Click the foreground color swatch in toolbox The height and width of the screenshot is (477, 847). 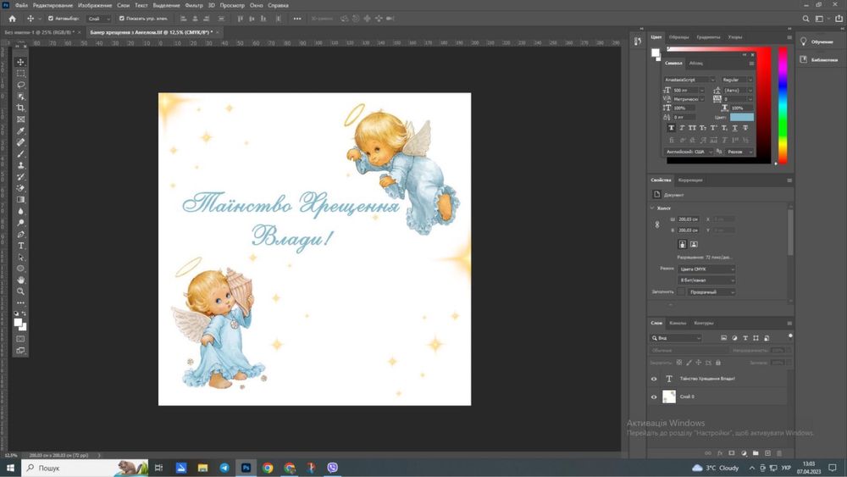click(x=18, y=323)
